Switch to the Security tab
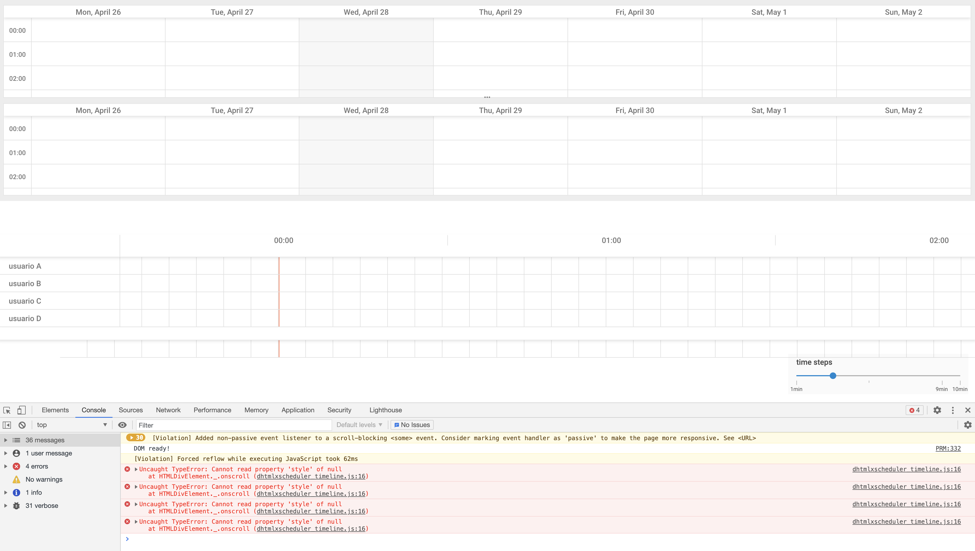Screen dimensions: 975x551 point(339,410)
